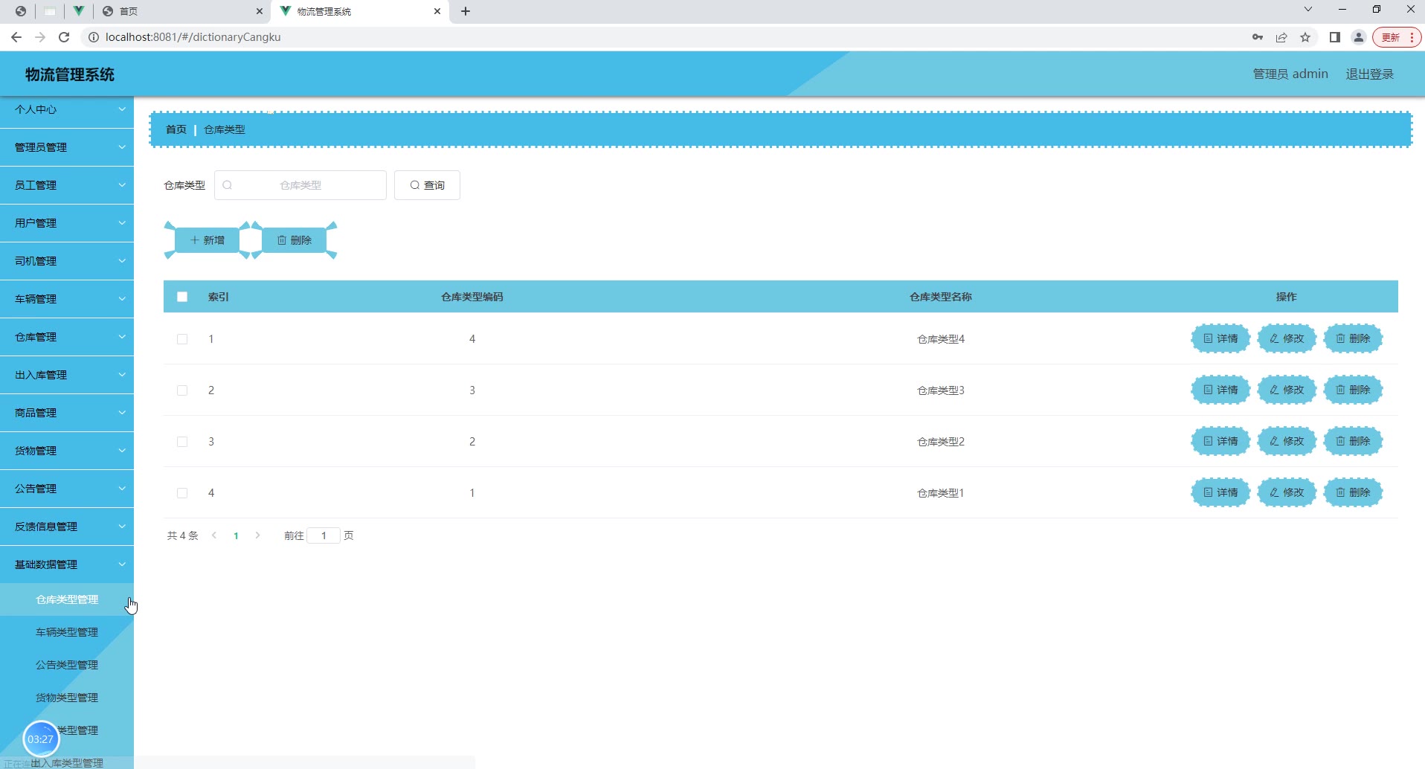Check the checkbox for row 仓库类型2

pyautogui.click(x=182, y=442)
